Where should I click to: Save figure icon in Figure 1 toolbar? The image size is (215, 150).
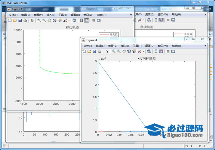(x=20, y=20)
